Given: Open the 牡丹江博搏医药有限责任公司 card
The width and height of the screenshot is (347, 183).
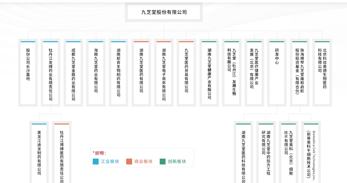Looking at the screenshot, I should click(x=62, y=152).
